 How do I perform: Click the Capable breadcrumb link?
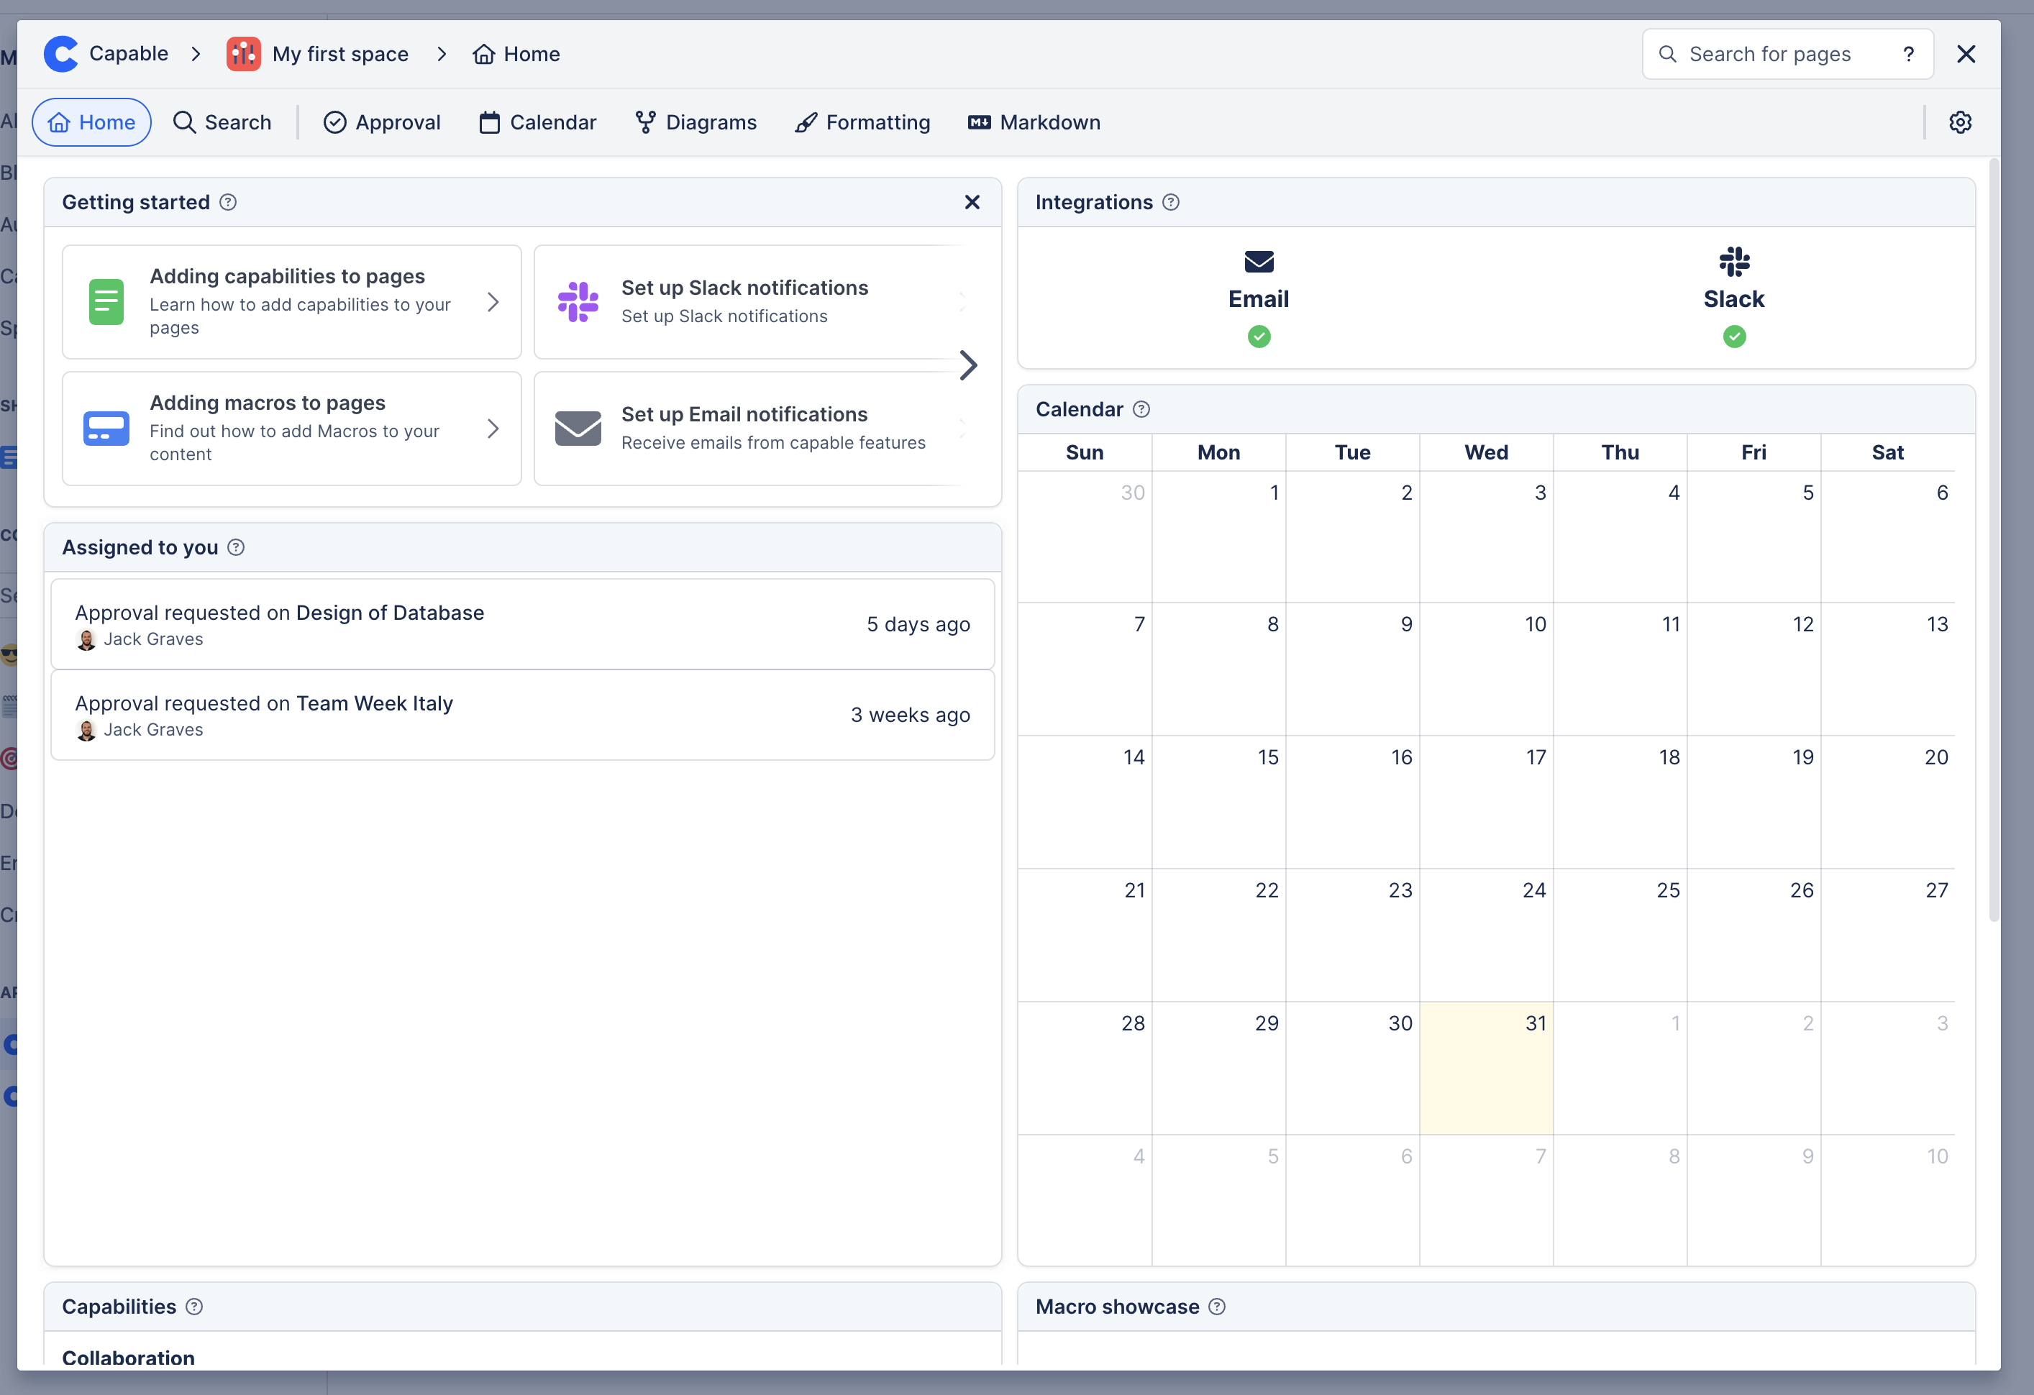(x=129, y=53)
